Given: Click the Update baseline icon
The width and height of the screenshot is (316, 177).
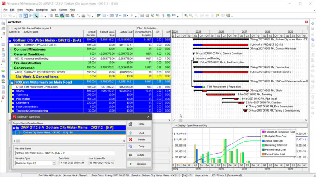Looking at the screenshot, I should pos(131,155).
